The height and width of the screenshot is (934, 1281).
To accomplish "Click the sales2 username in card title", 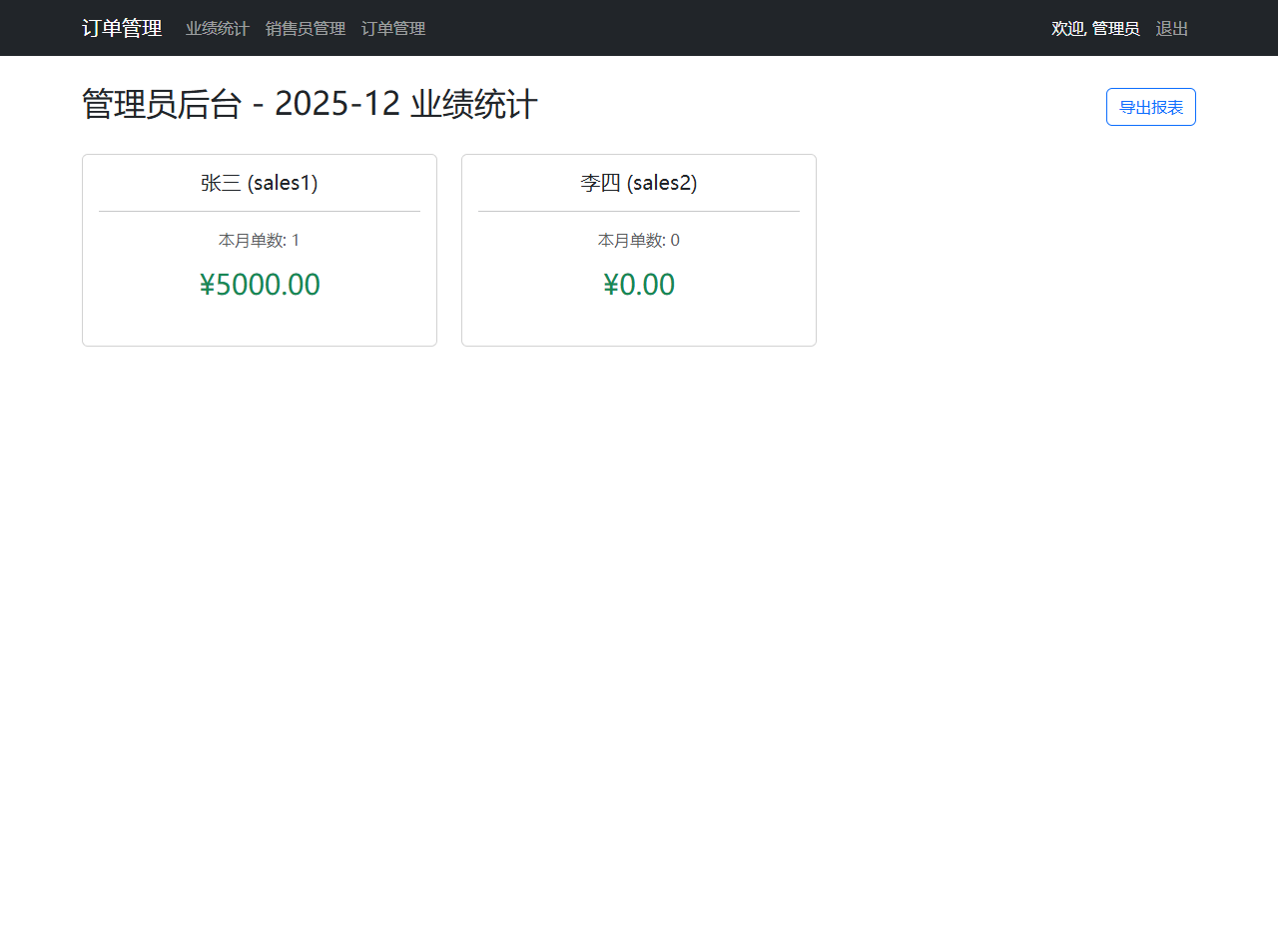I will (x=662, y=183).
